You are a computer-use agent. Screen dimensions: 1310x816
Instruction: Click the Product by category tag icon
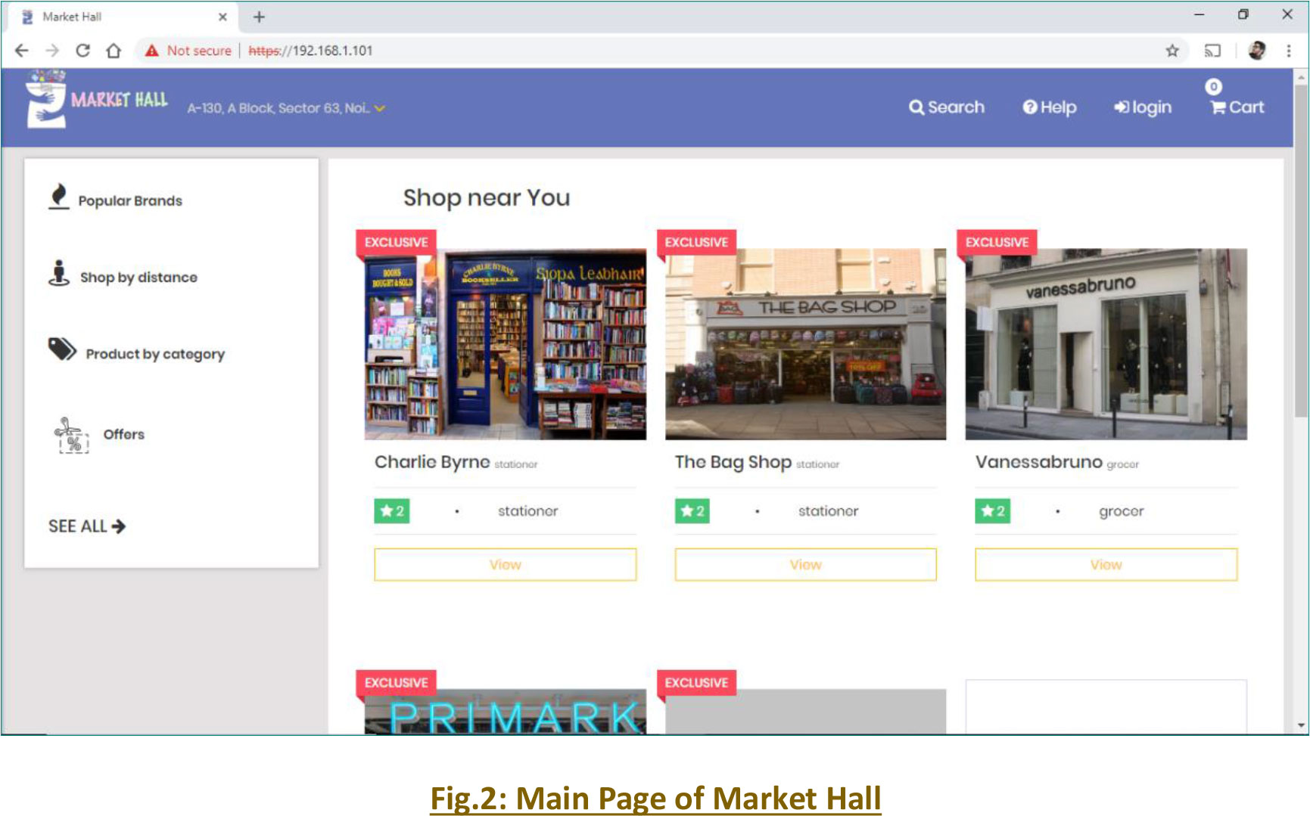(62, 349)
